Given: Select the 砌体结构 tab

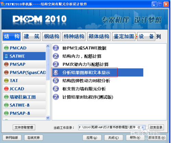Looking at the screenshot, I should click(99, 36).
